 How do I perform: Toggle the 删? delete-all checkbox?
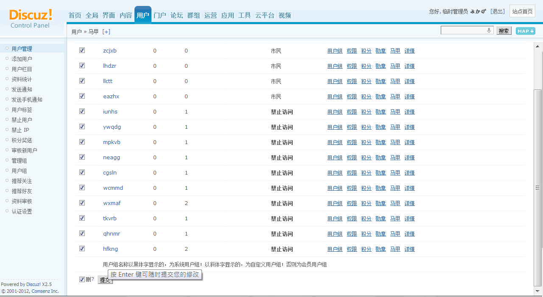tap(82, 280)
